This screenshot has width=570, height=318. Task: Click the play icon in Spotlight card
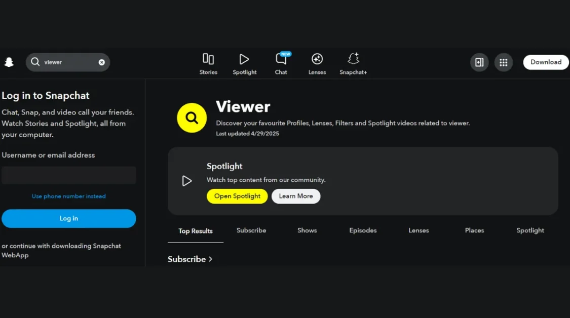pyautogui.click(x=187, y=181)
